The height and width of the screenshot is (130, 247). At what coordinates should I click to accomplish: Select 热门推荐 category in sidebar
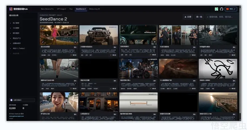pos(16,23)
